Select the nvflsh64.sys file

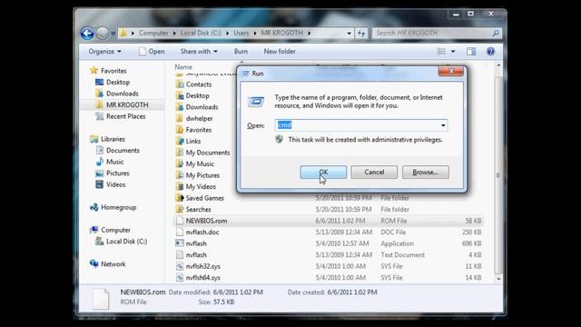pyautogui.click(x=203, y=278)
